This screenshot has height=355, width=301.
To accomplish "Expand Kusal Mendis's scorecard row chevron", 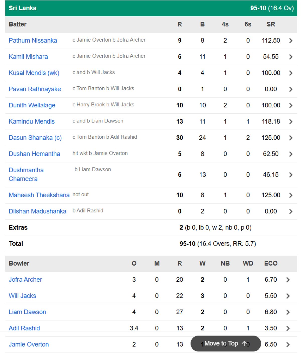I will click(291, 73).
